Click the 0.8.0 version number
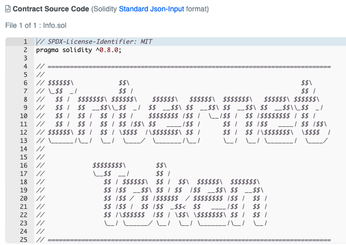Image resolution: width=346 pixels, height=245 pixels. tap(109, 50)
